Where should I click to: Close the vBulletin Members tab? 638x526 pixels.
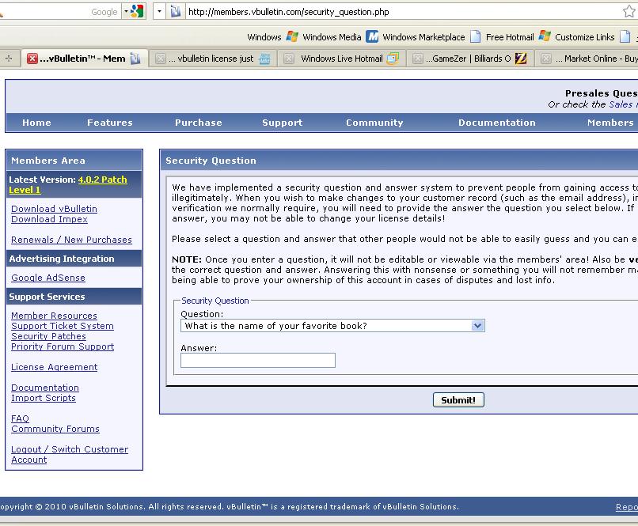32,59
